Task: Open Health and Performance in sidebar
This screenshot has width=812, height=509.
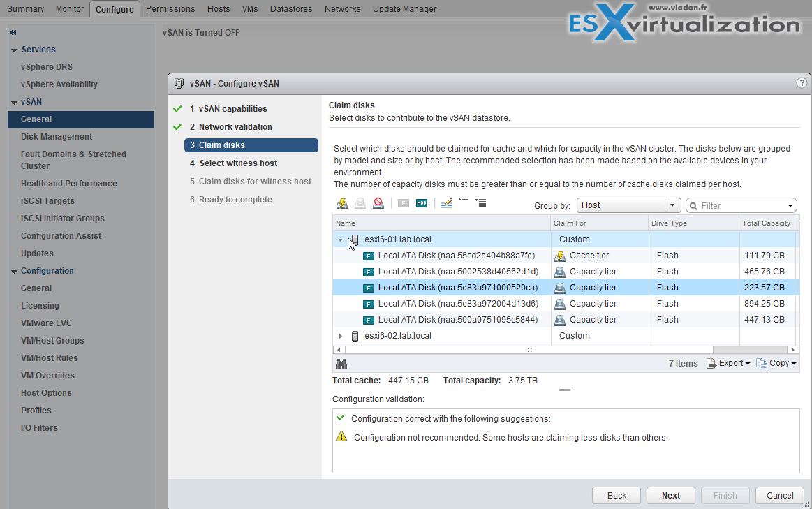Action: [x=69, y=184]
